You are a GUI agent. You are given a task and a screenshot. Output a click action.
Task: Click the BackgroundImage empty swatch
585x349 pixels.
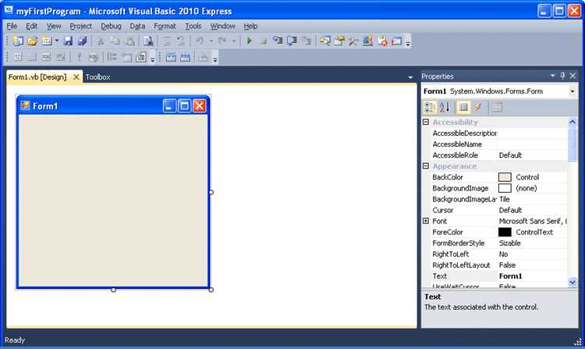click(x=505, y=188)
